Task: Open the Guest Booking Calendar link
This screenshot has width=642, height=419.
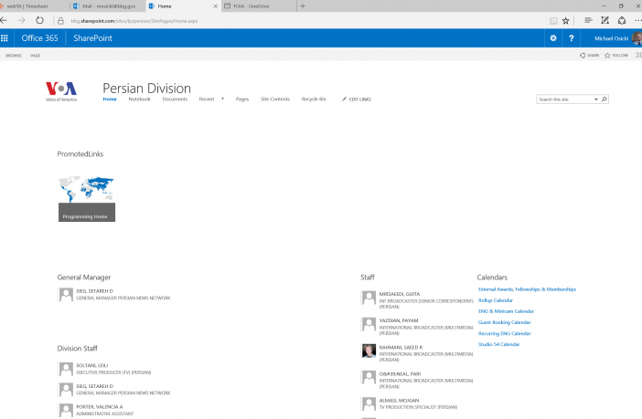Action: tap(505, 322)
